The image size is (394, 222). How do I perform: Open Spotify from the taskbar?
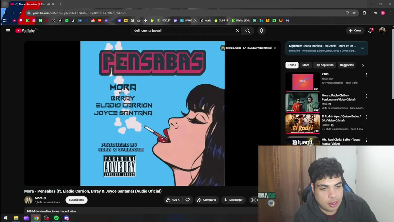coord(56,218)
